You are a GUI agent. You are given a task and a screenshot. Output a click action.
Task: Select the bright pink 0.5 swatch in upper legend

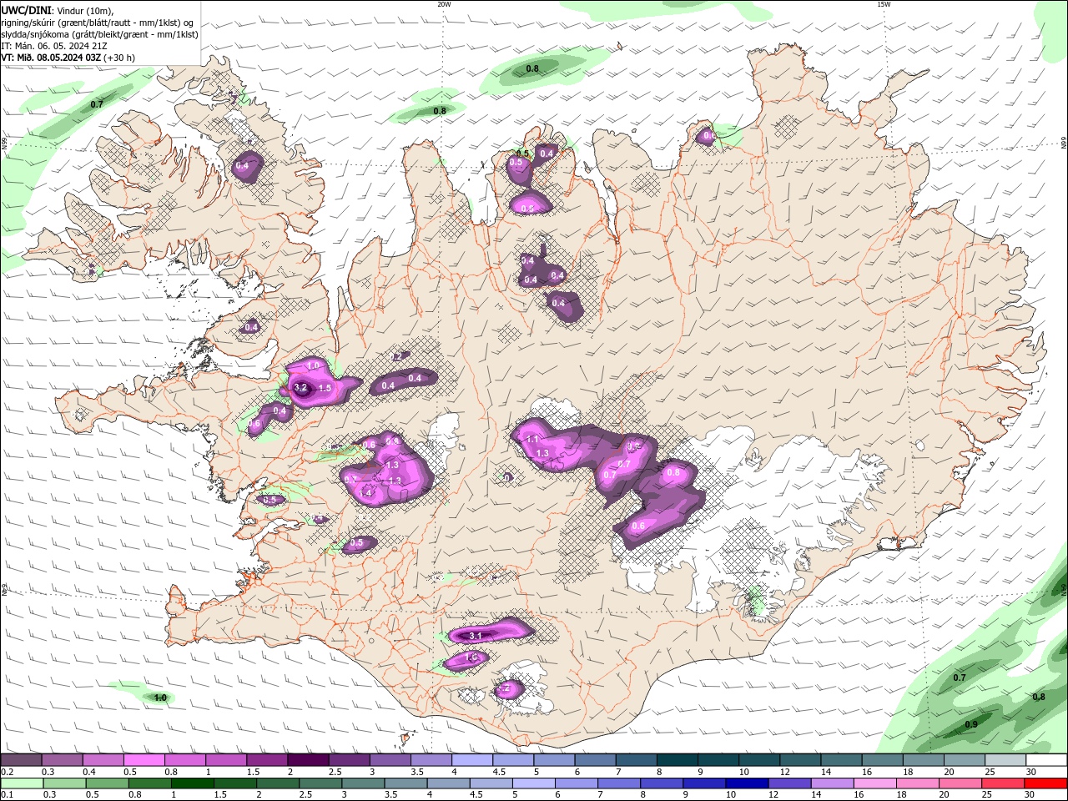[x=144, y=760]
